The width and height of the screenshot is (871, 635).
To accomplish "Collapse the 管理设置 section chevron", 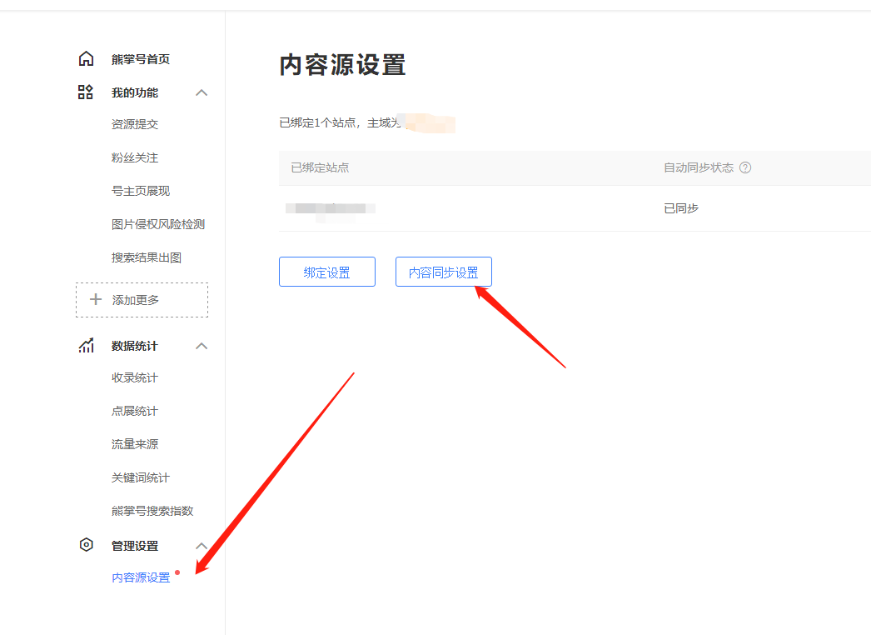I will 202,546.
